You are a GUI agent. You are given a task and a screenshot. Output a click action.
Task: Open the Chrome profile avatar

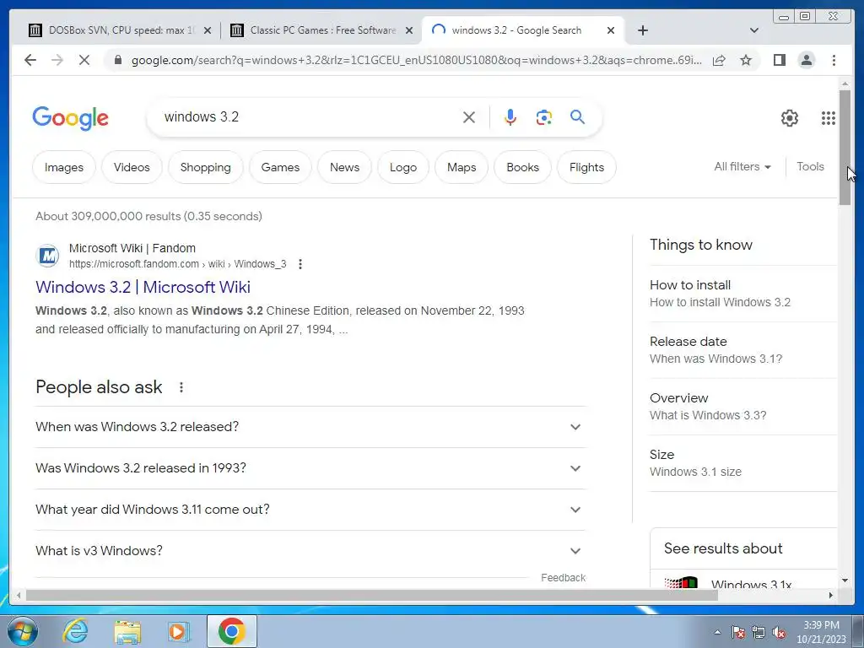click(806, 60)
